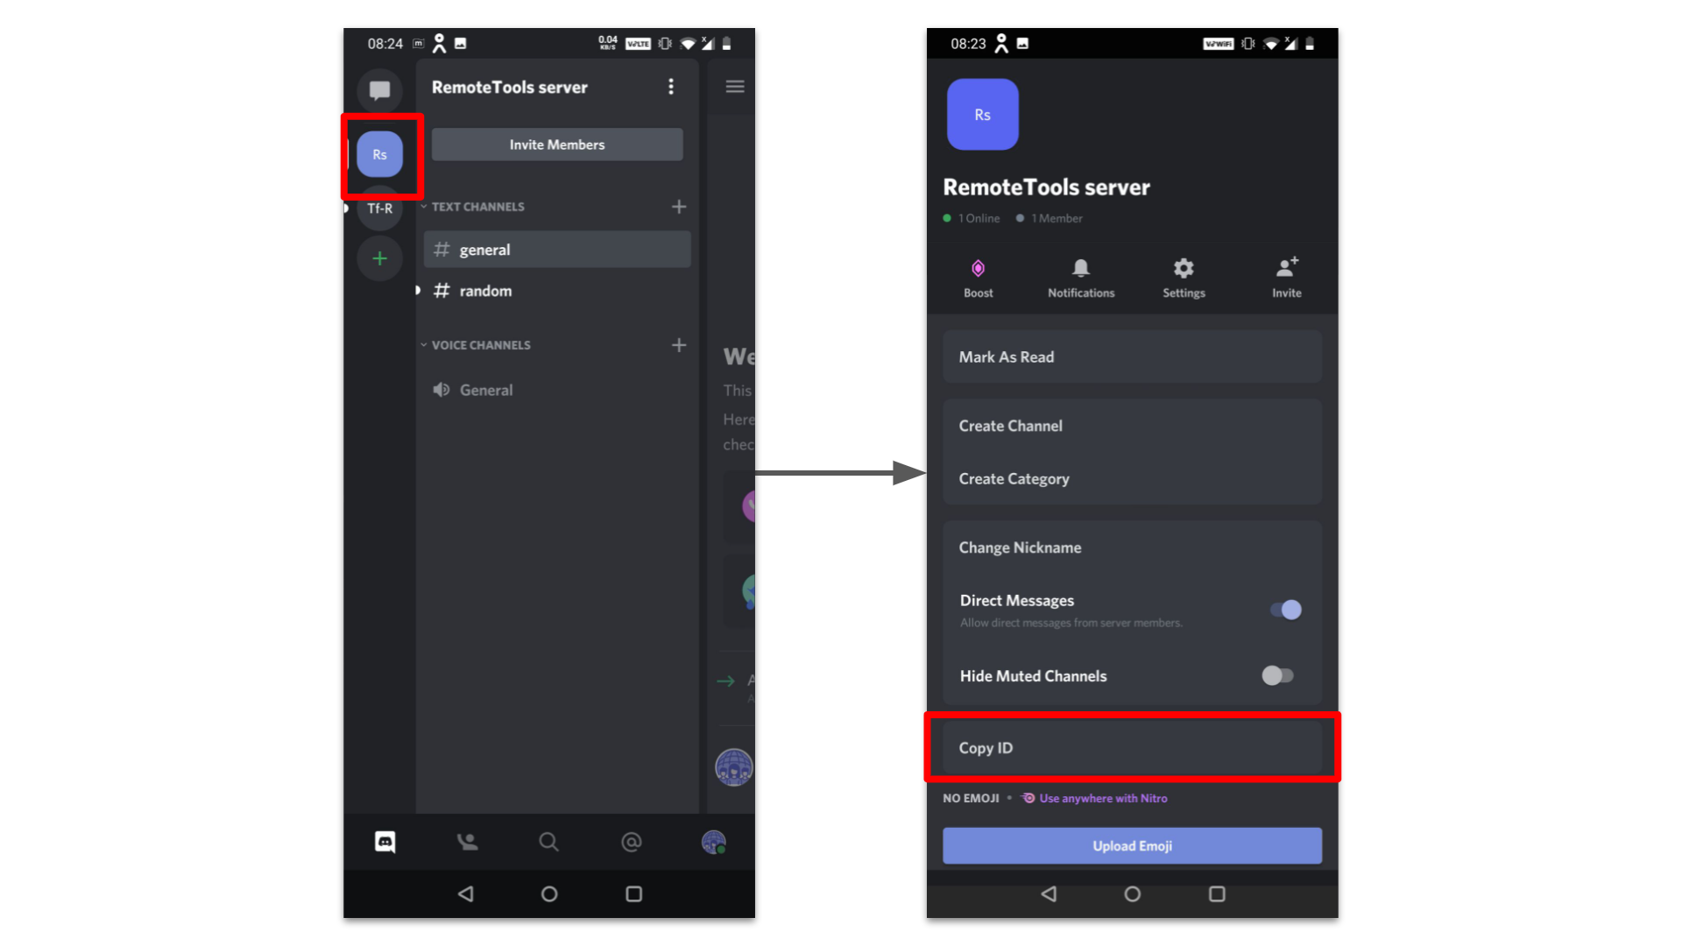The width and height of the screenshot is (1682, 946).
Task: Click the Discord home icon in taskbar
Action: coord(384,841)
